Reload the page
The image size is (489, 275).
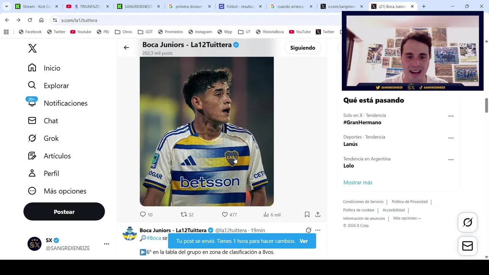[30, 20]
